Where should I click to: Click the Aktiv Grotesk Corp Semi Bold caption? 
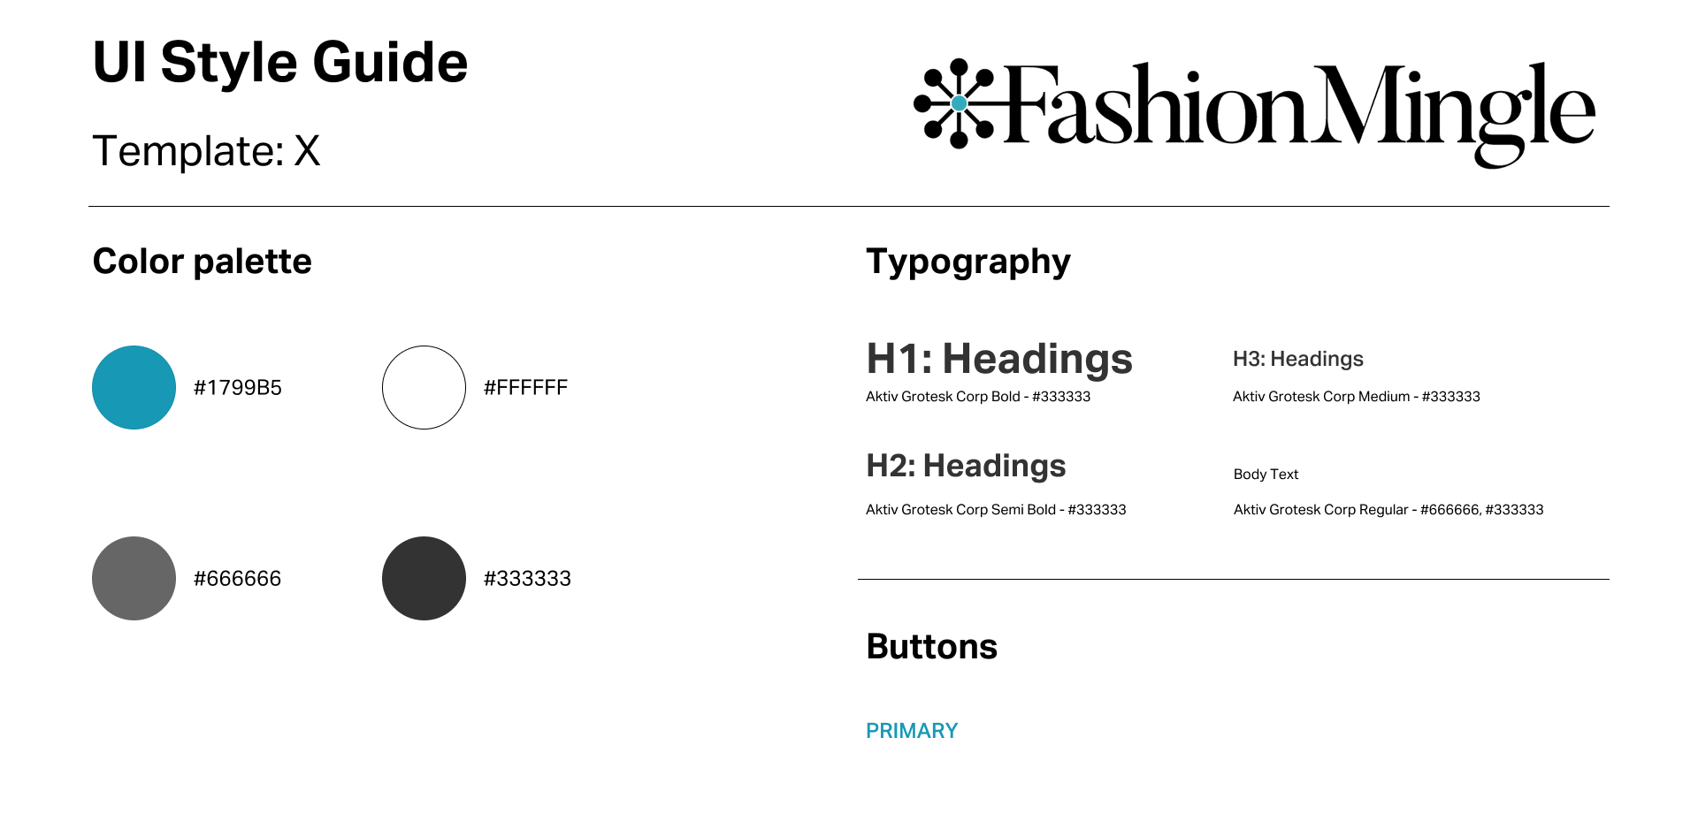(x=996, y=510)
